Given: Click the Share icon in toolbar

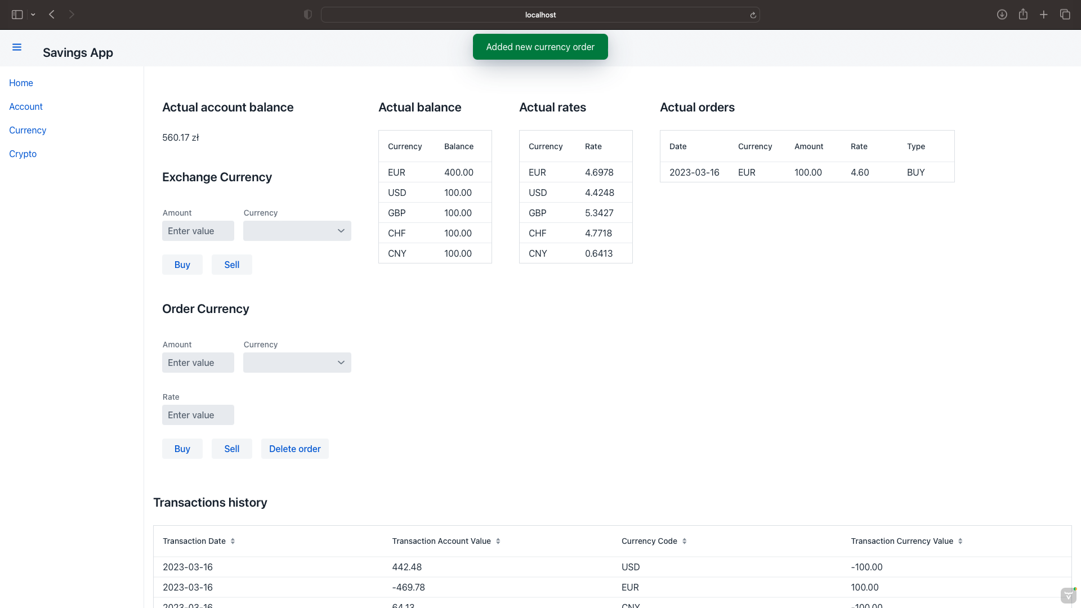Looking at the screenshot, I should pos(1023,15).
